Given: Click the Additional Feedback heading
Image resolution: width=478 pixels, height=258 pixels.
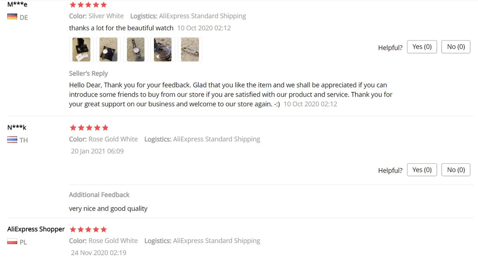Looking at the screenshot, I should [99, 195].
